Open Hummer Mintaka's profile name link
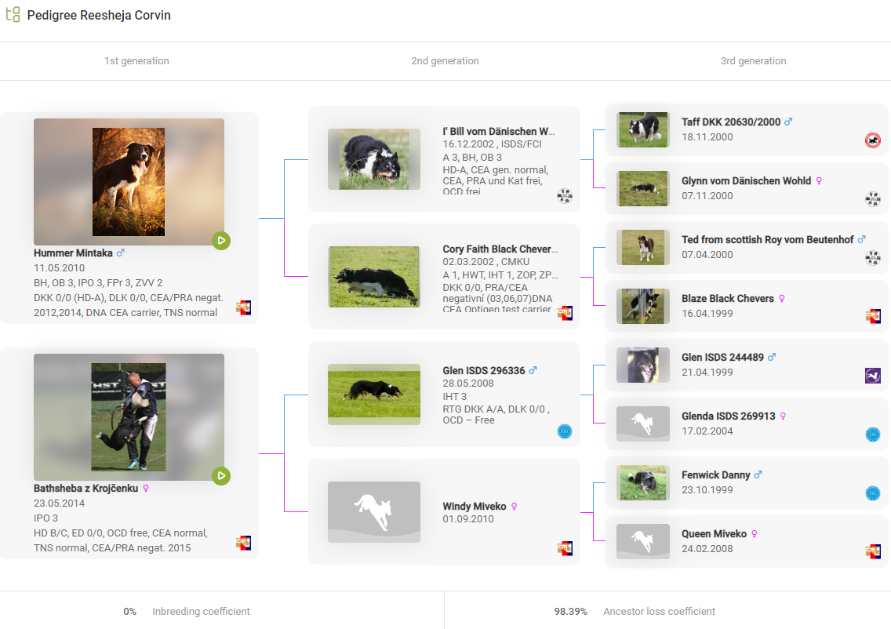The width and height of the screenshot is (891, 629). pyautogui.click(x=73, y=253)
